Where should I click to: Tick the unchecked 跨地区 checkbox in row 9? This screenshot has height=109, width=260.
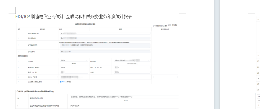pyautogui.click(x=66, y=82)
